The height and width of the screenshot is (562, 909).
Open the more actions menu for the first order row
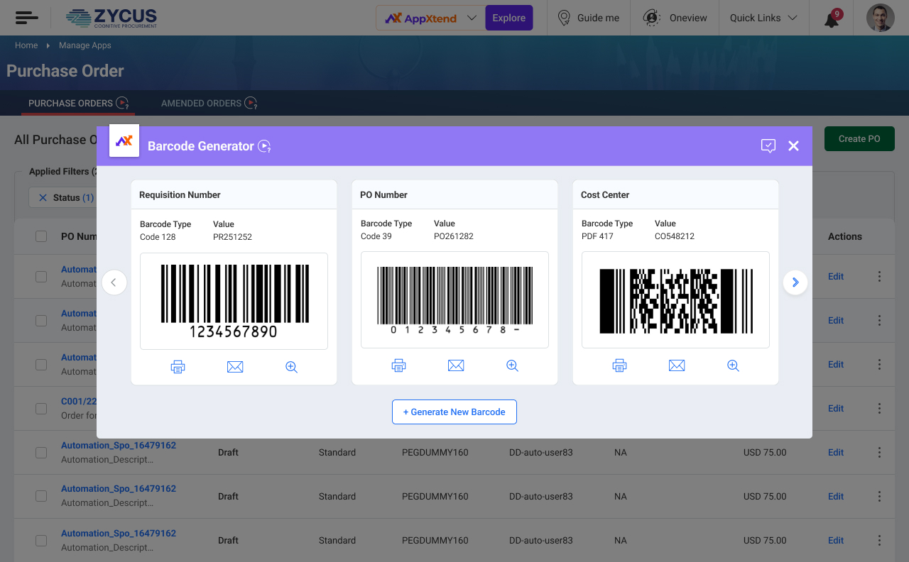879,277
